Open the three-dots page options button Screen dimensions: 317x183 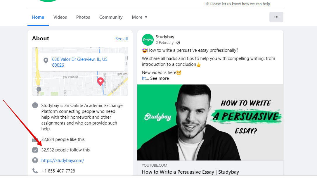pyautogui.click(x=276, y=17)
